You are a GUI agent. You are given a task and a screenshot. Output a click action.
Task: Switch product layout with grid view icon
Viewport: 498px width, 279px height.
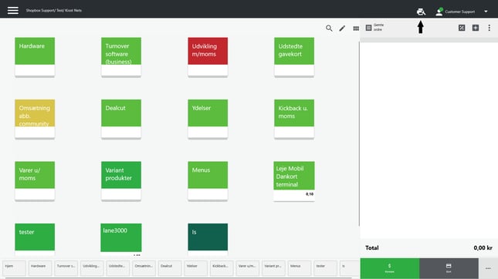tap(356, 29)
